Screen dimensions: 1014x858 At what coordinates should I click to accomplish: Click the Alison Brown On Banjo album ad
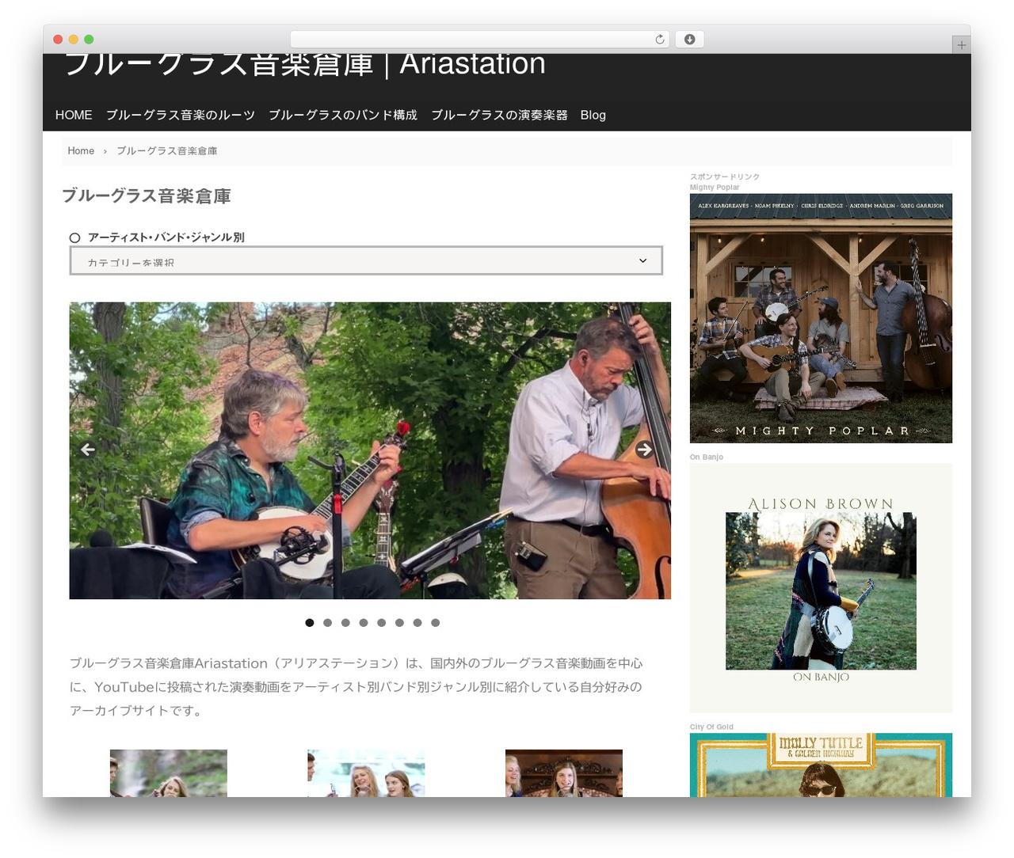[x=821, y=588]
